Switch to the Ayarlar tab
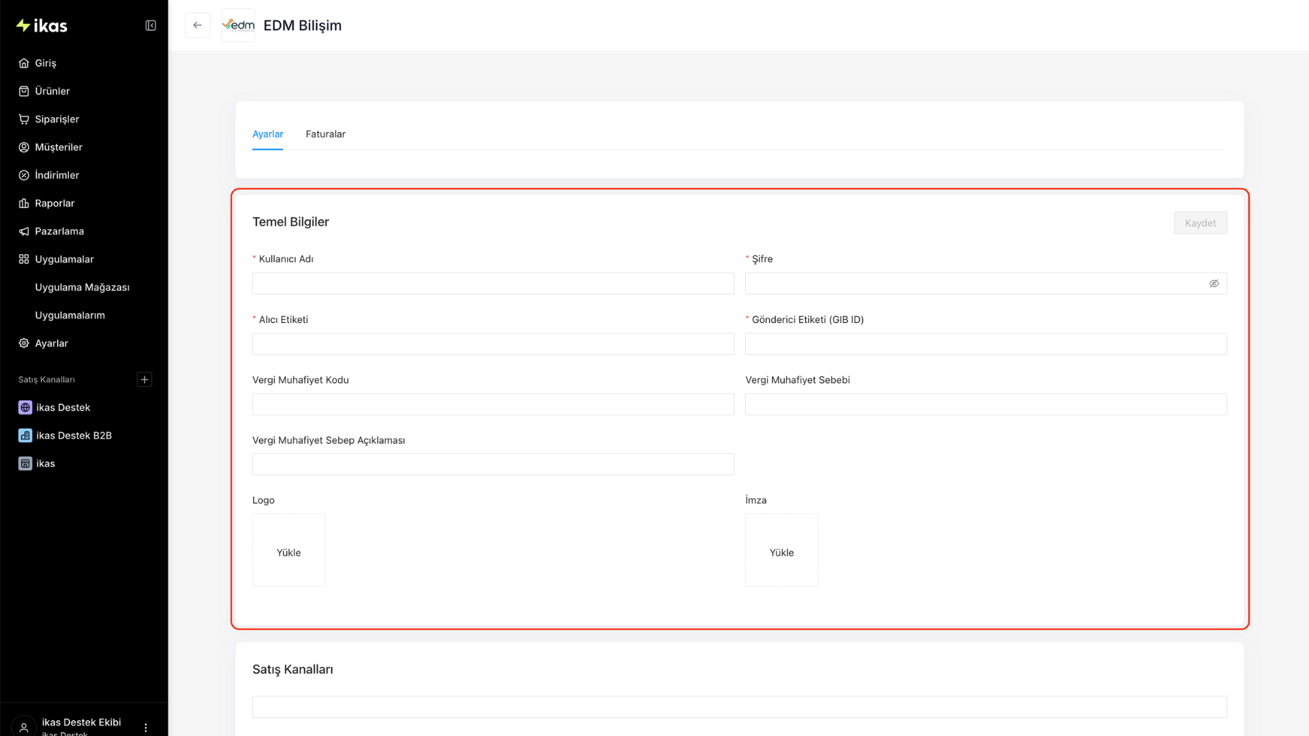1309x736 pixels. (268, 134)
